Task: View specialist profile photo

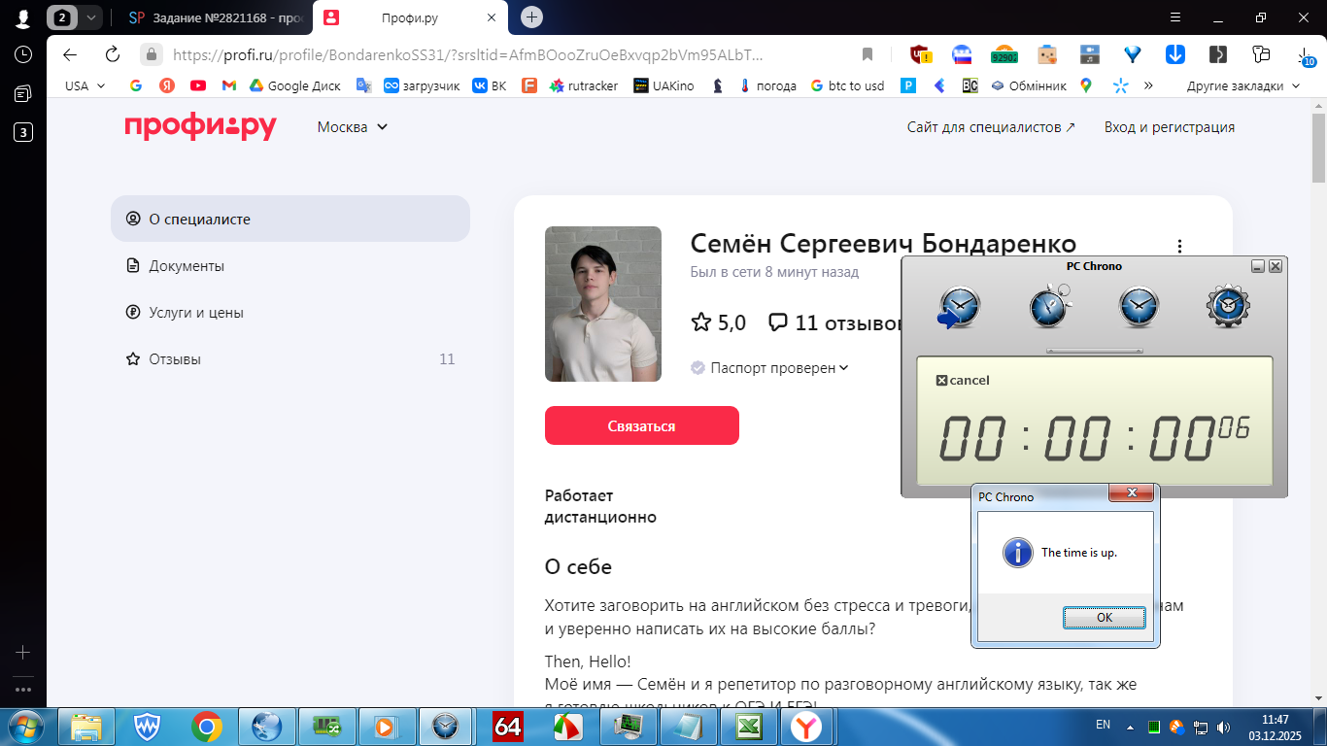Action: [x=603, y=304]
